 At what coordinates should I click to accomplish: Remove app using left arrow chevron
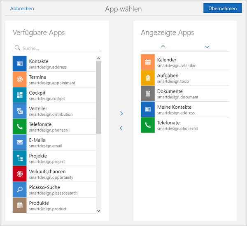click(x=121, y=128)
